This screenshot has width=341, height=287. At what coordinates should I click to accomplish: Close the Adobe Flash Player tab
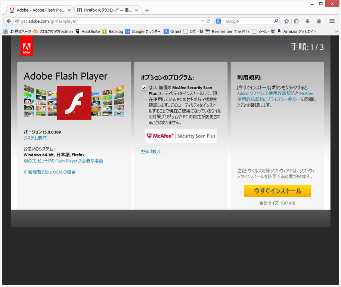69,10
